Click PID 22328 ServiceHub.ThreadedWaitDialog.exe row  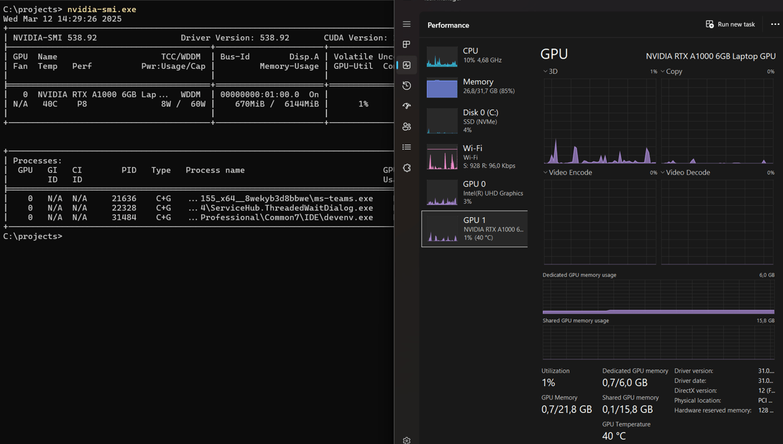pyautogui.click(x=199, y=208)
